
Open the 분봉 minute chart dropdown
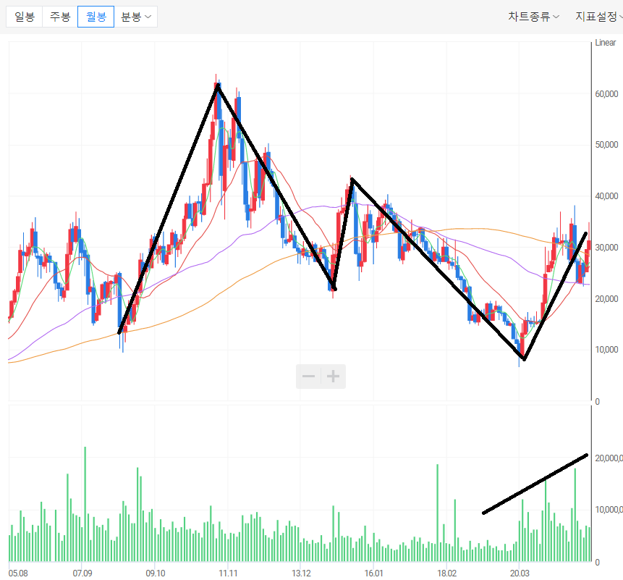(136, 17)
